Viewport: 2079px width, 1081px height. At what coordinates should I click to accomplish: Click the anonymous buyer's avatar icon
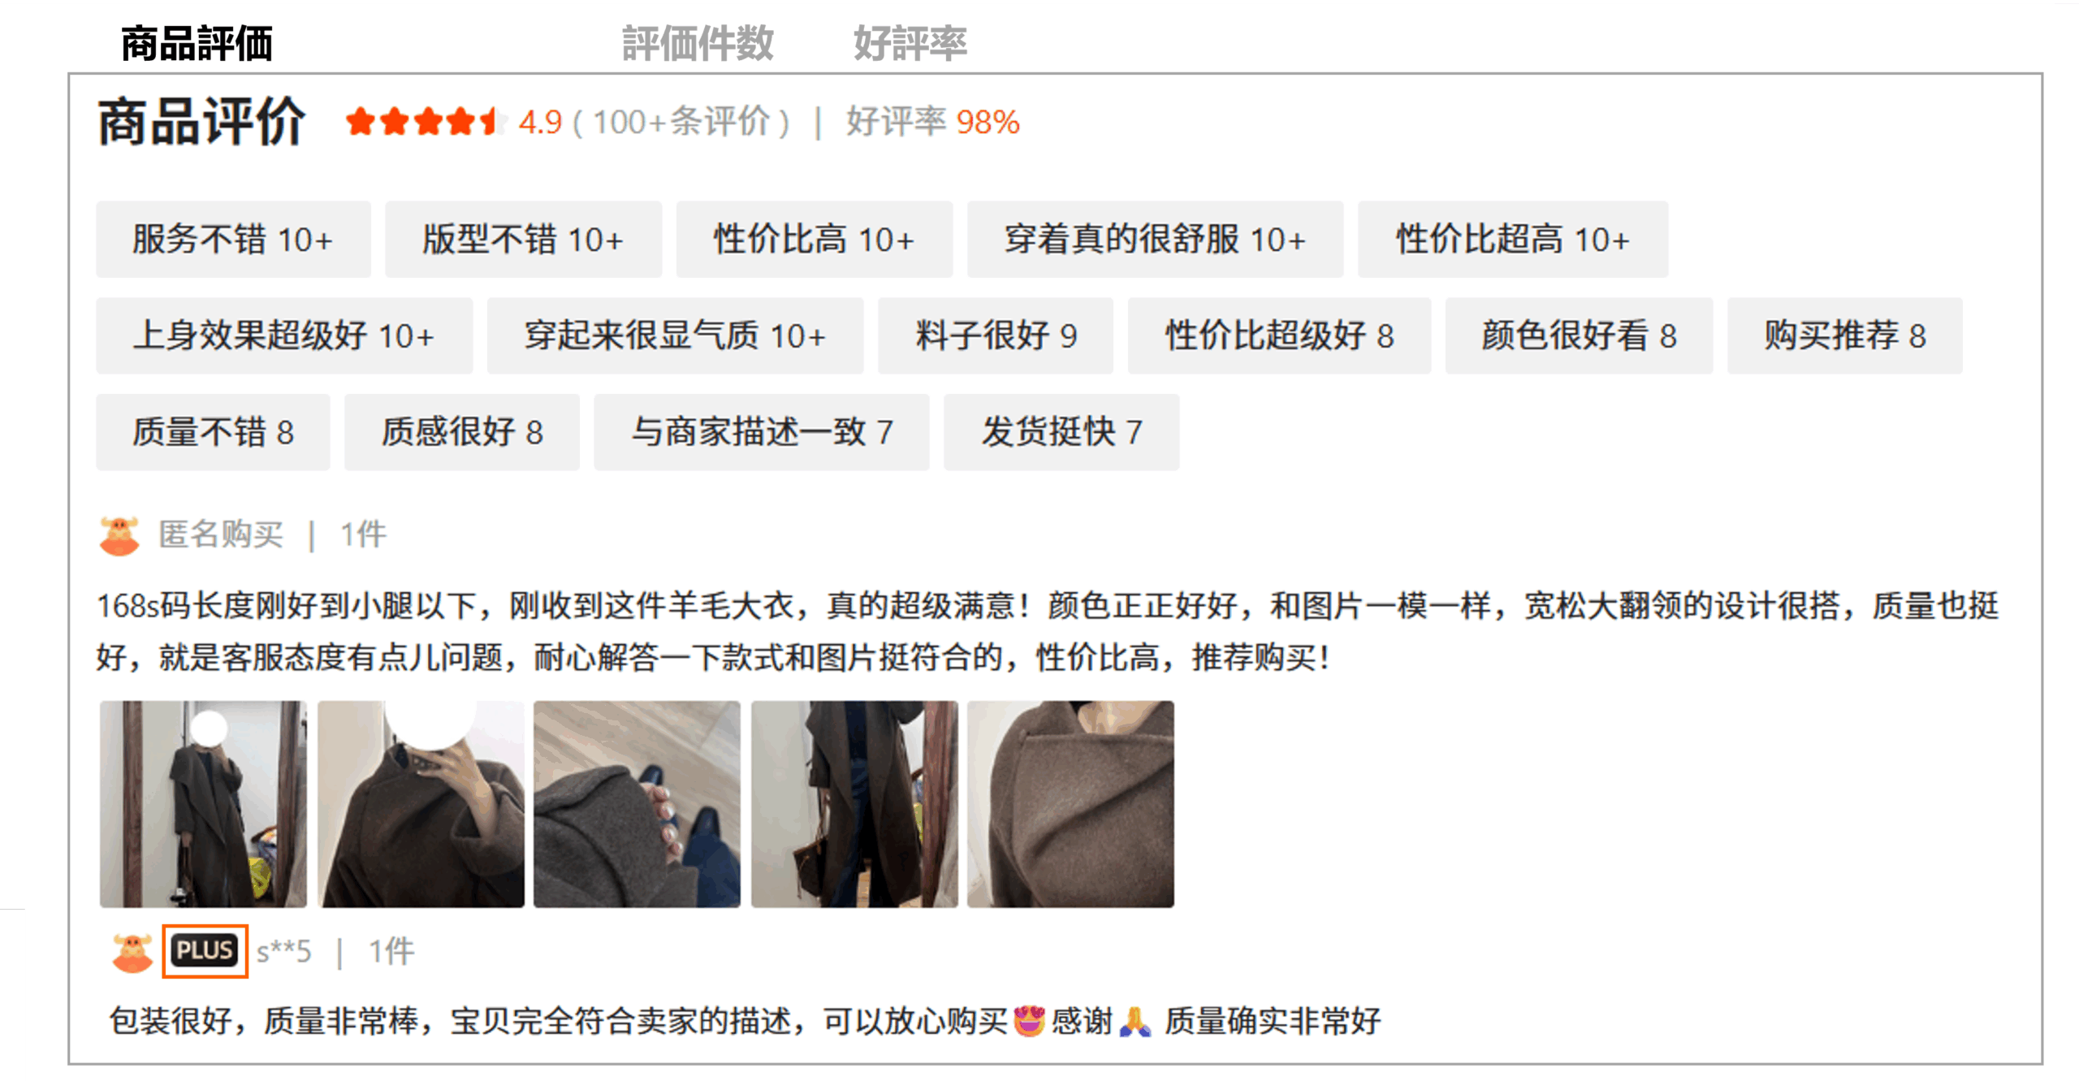[x=119, y=535]
